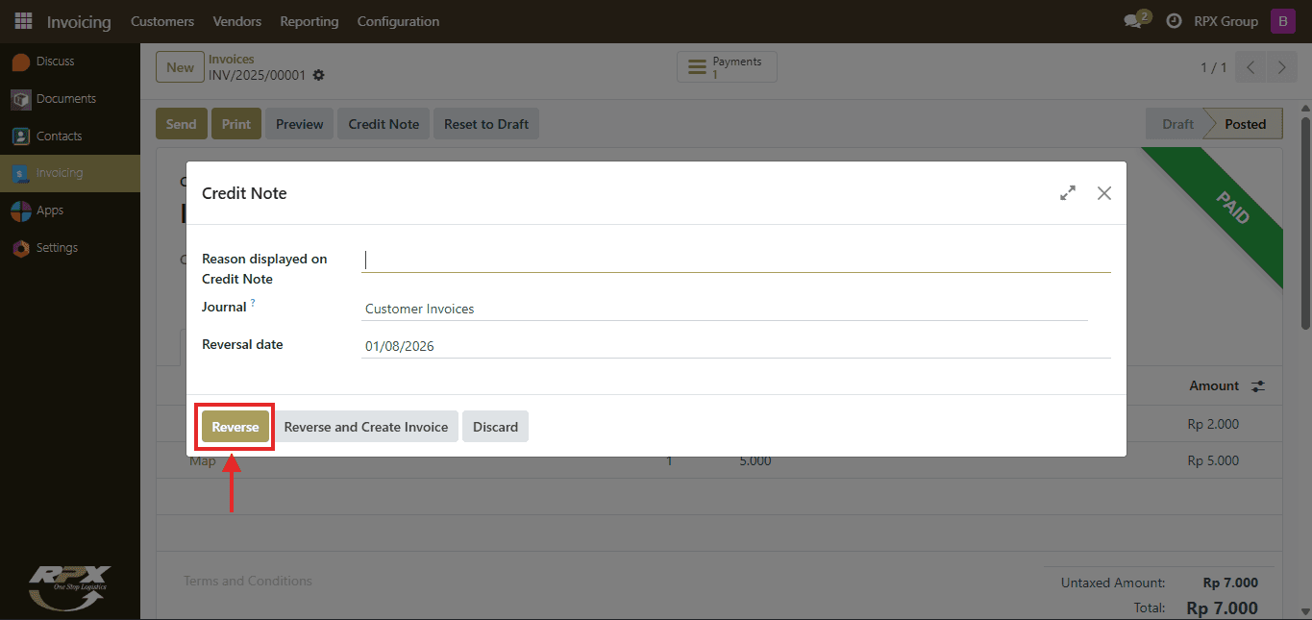Close the Credit Note dialog
Screen dimensions: 1312x620
[x=1104, y=193]
